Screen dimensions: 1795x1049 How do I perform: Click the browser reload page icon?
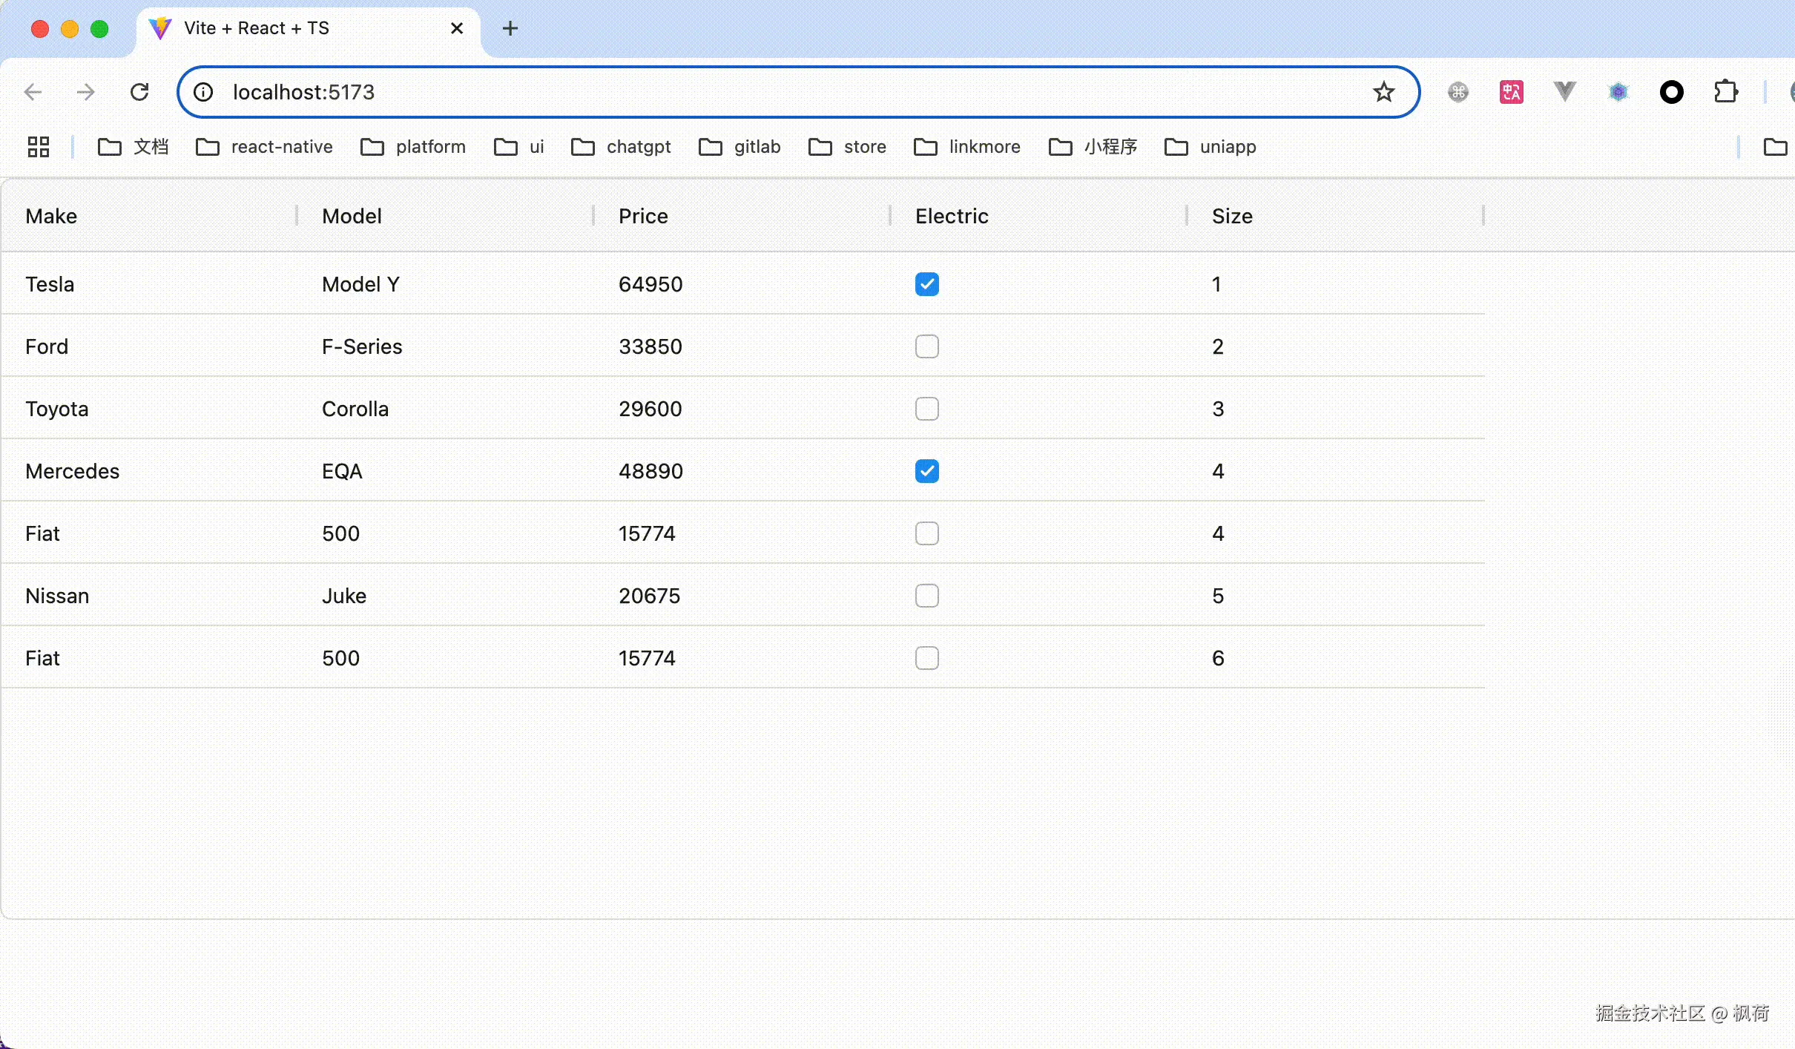click(139, 92)
